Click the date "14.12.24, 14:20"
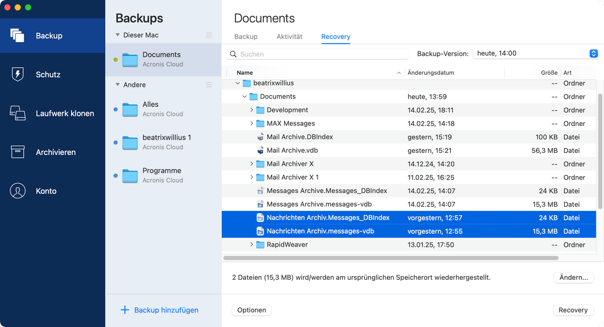604x327 pixels. (x=431, y=164)
